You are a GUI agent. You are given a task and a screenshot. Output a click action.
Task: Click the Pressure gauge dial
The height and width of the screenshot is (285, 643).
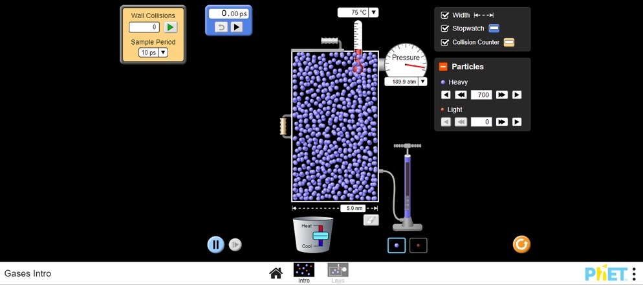point(406,61)
